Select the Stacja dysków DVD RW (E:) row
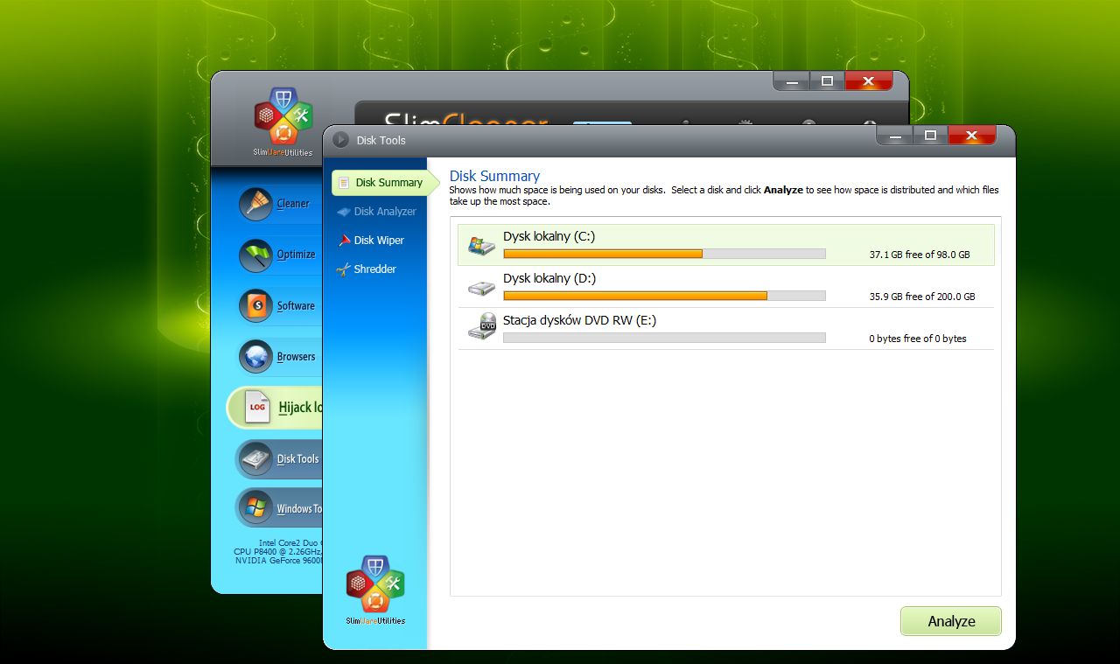1120x664 pixels. click(x=726, y=329)
